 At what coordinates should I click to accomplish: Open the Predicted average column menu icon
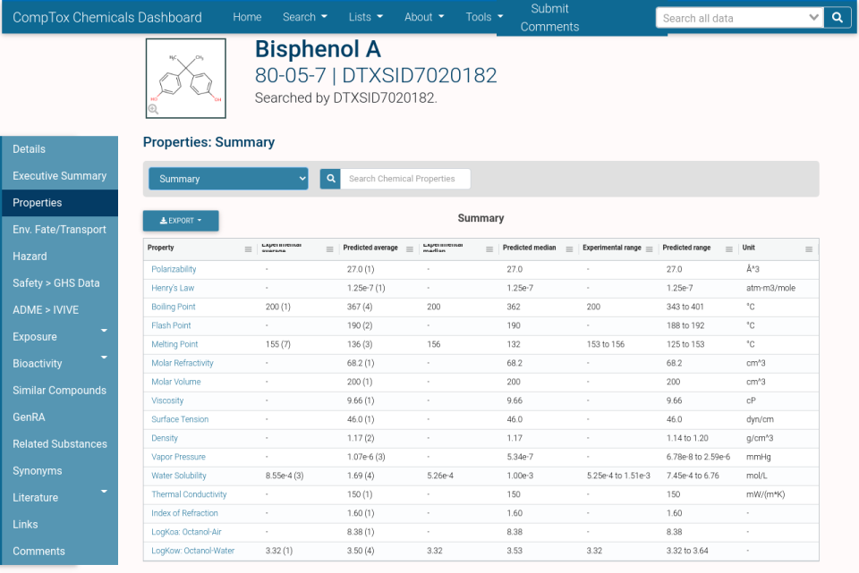click(x=411, y=249)
